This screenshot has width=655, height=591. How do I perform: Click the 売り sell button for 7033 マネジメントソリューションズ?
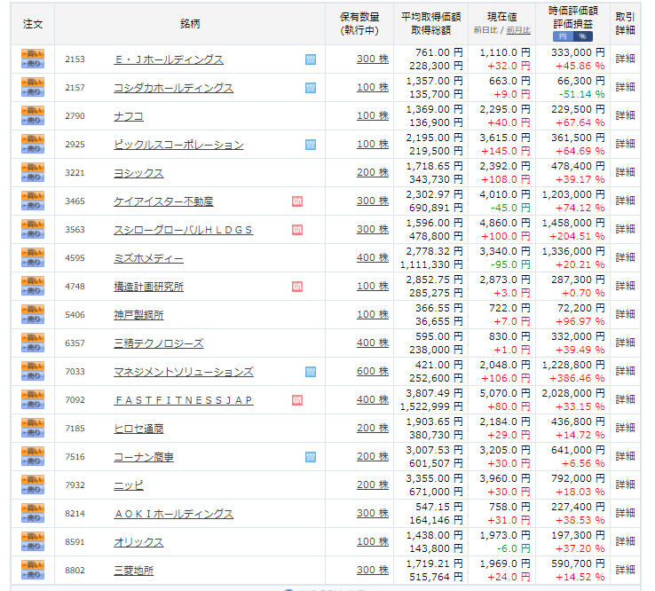click(33, 376)
